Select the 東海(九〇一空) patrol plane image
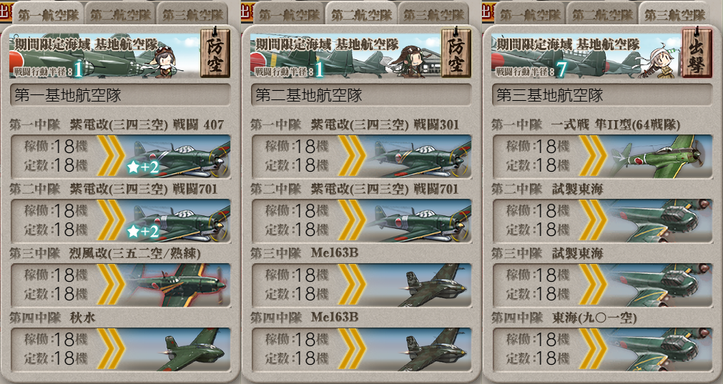The image size is (723, 384). coord(660,349)
